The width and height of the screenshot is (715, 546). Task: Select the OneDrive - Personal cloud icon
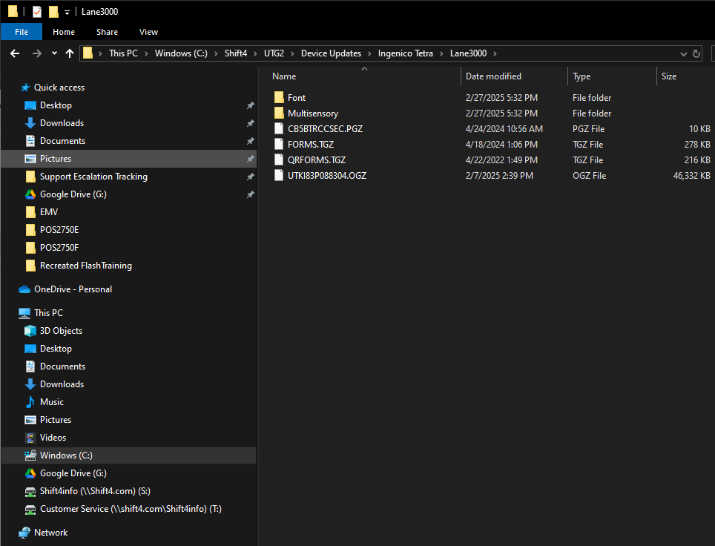[24, 289]
